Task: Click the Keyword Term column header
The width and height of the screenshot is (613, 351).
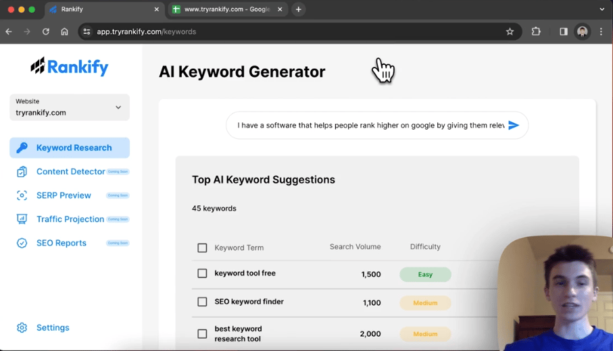Action: [x=239, y=248]
